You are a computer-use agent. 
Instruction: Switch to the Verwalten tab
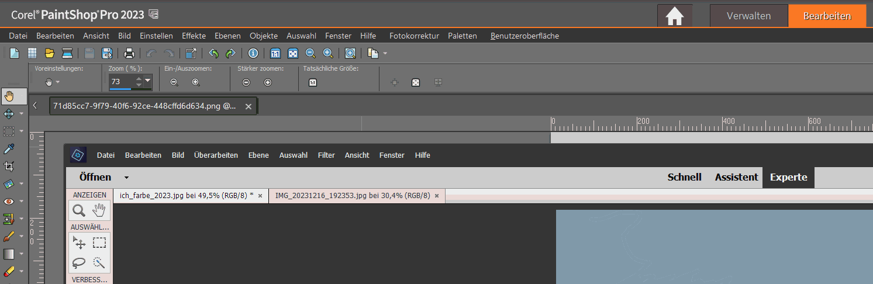point(748,16)
